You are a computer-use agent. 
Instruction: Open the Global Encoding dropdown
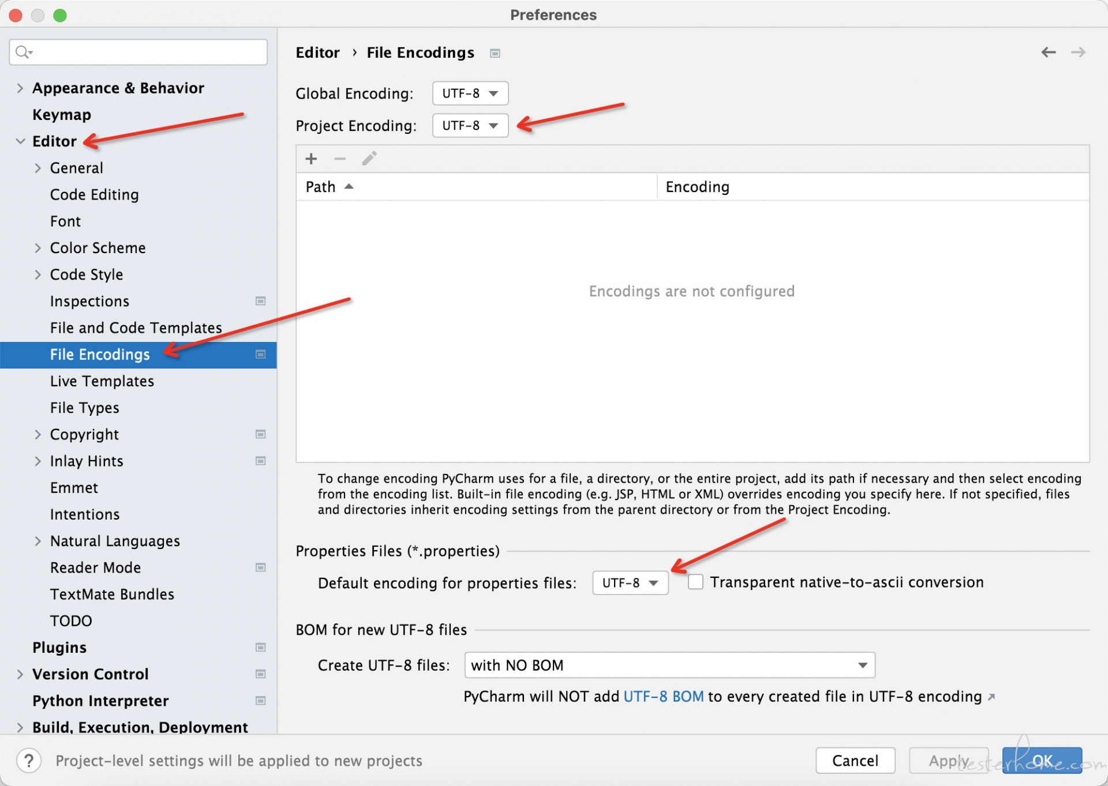[x=470, y=93]
